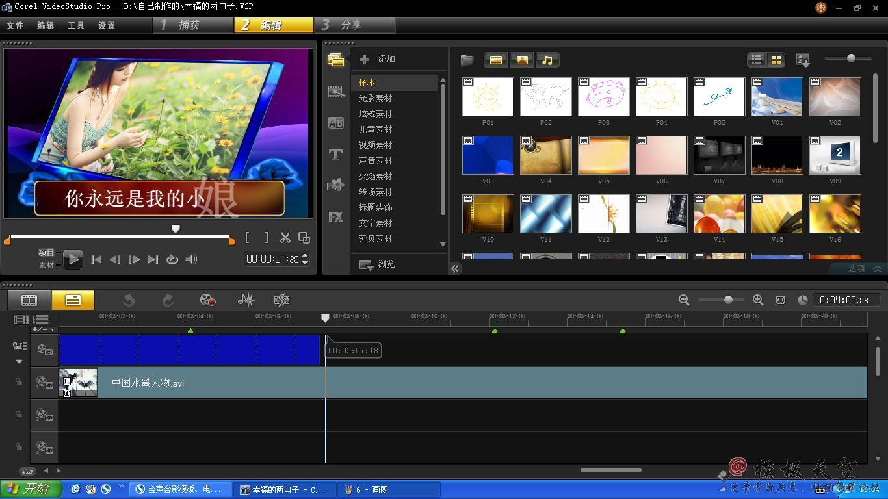Open the Instant Project icon in the sidebar
888x499 pixels.
336,92
